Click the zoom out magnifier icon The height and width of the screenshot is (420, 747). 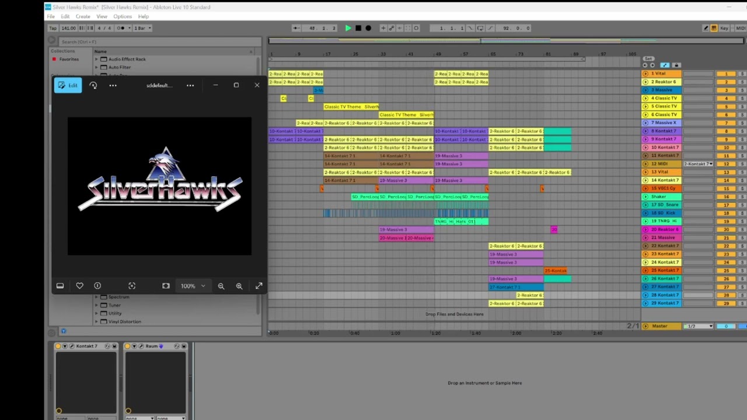(221, 286)
